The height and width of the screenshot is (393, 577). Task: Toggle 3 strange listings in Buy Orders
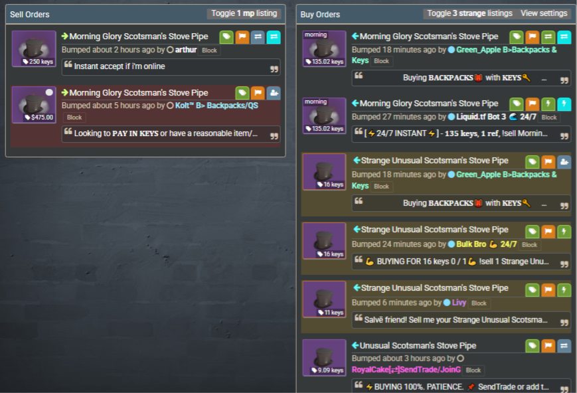coord(469,14)
